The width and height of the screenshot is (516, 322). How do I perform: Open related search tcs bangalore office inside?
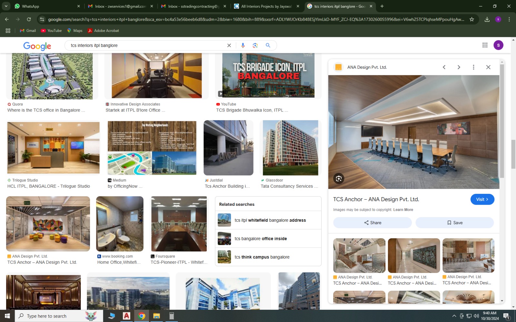(x=268, y=239)
